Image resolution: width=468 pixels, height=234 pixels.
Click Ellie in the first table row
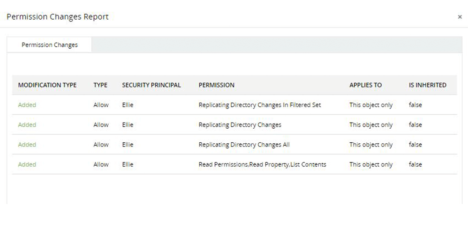point(127,105)
